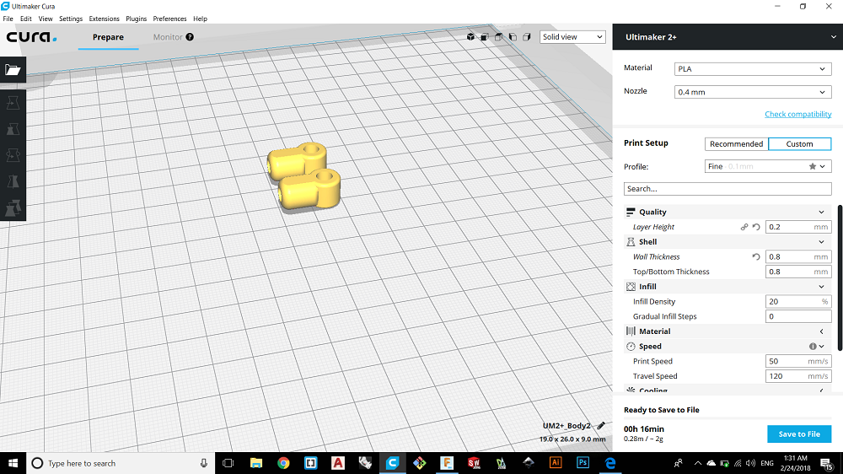Open the File menu
This screenshot has height=474, width=843.
8,19
